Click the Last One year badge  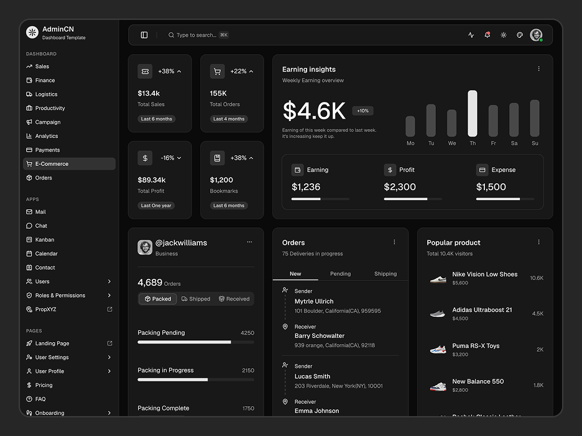[x=156, y=206]
